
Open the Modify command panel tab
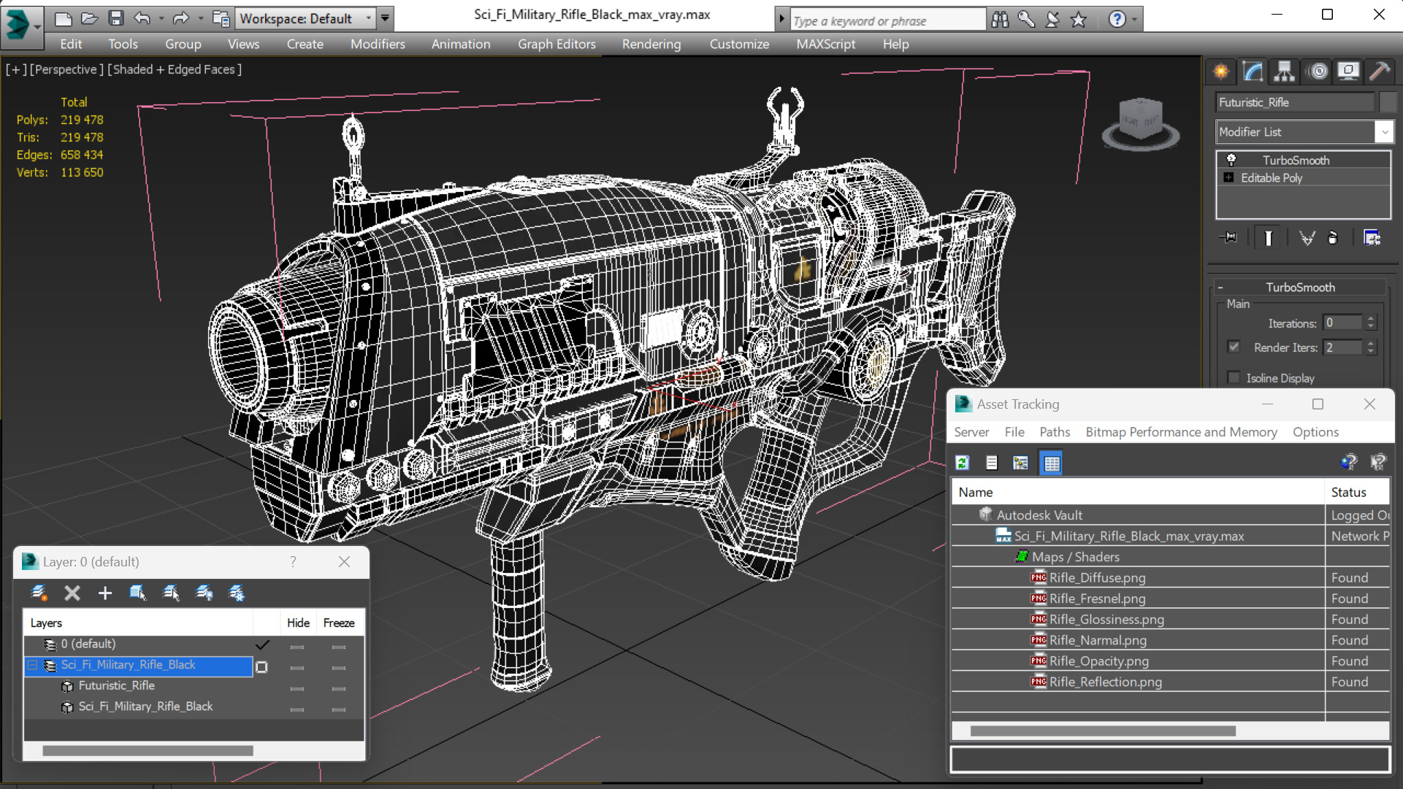[x=1253, y=72]
